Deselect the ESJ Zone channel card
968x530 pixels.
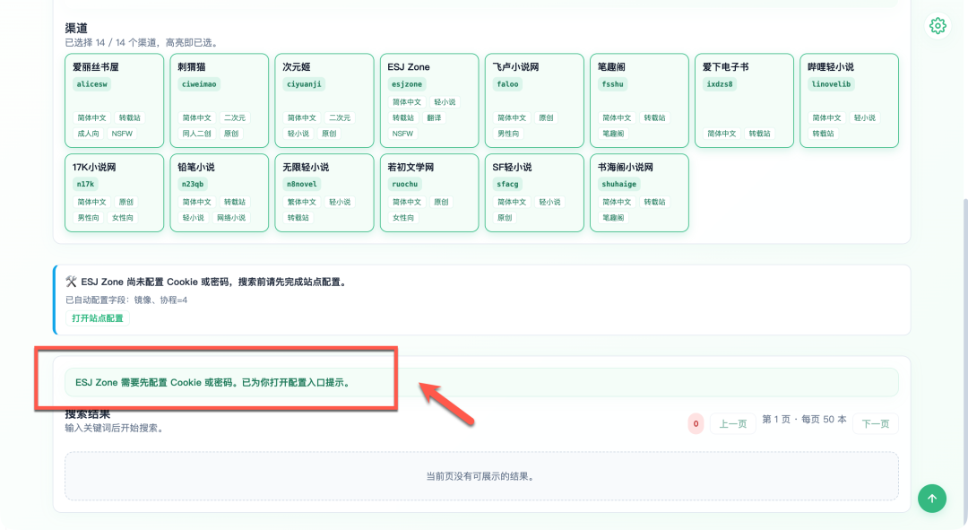tap(428, 100)
